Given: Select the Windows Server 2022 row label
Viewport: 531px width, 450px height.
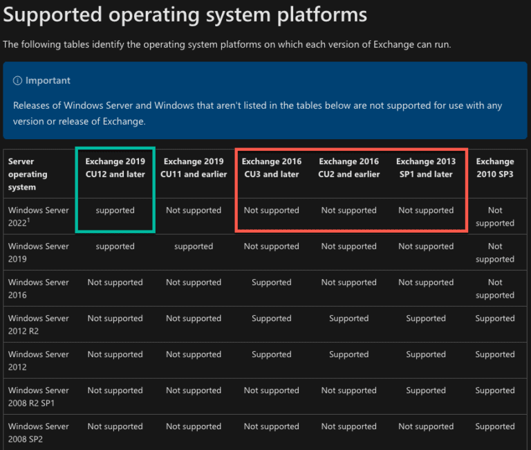Looking at the screenshot, I should click(x=38, y=217).
